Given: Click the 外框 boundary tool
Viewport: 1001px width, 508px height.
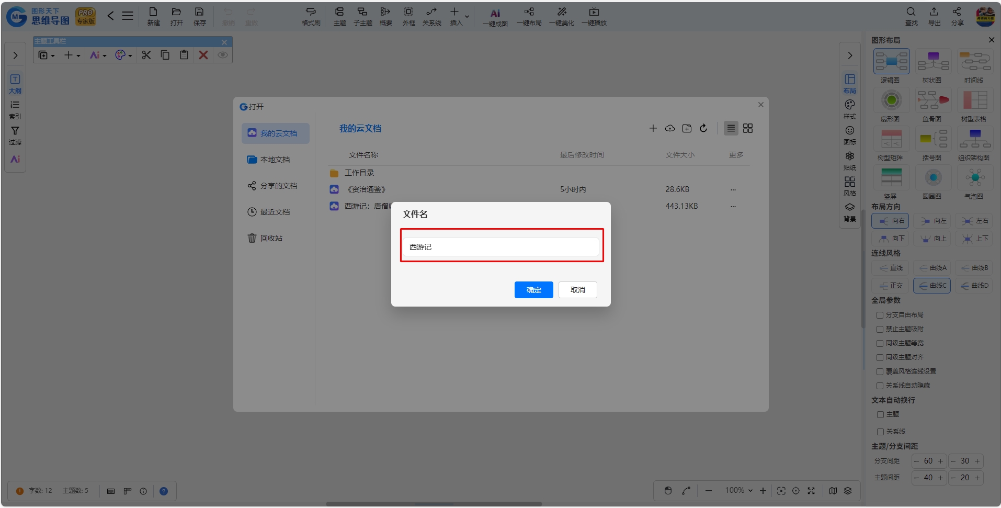Looking at the screenshot, I should [x=408, y=16].
